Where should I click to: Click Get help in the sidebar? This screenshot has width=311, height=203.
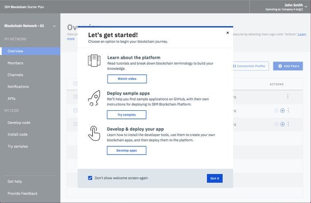coord(15,181)
